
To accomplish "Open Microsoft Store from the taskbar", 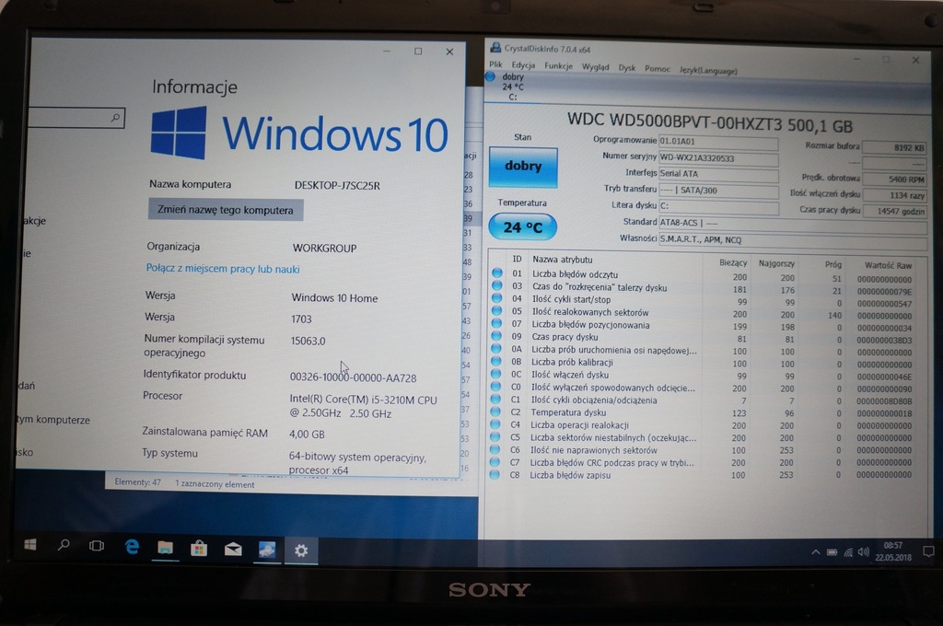I will tap(199, 549).
